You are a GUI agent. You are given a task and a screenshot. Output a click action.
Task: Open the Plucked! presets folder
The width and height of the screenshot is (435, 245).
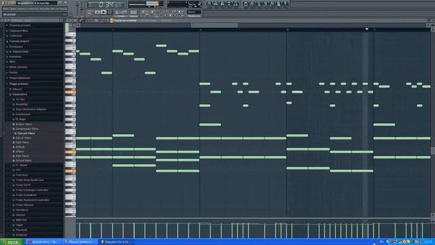click(x=21, y=230)
